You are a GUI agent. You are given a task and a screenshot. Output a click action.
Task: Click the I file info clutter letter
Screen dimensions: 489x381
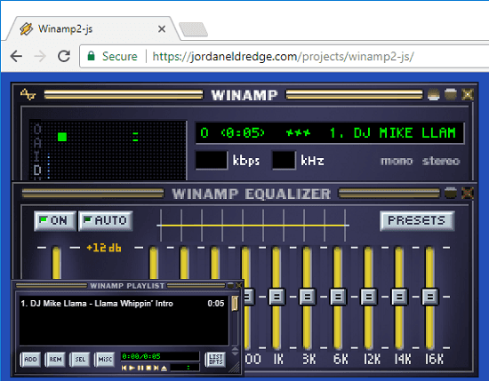tap(37, 156)
